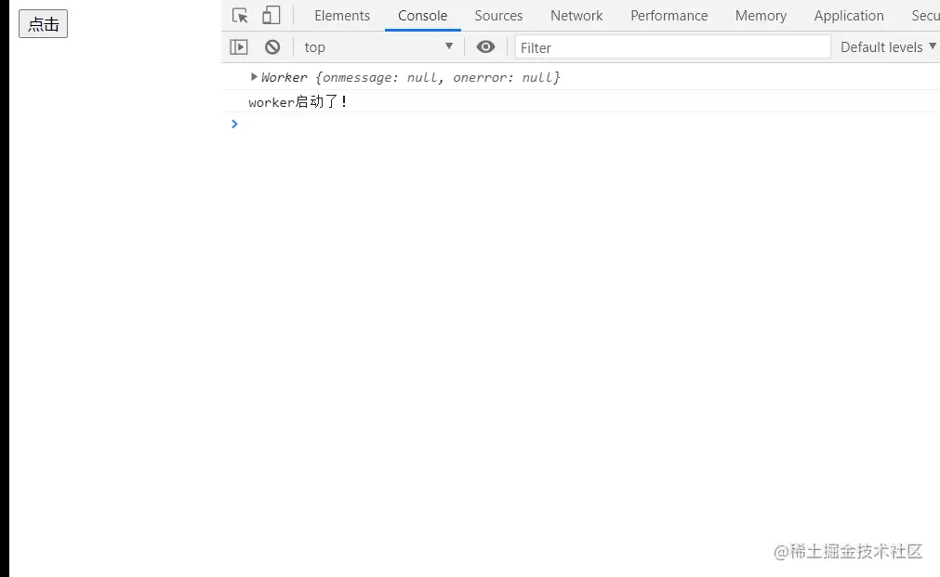
Task: Expand the Worker object log entry
Action: click(254, 77)
